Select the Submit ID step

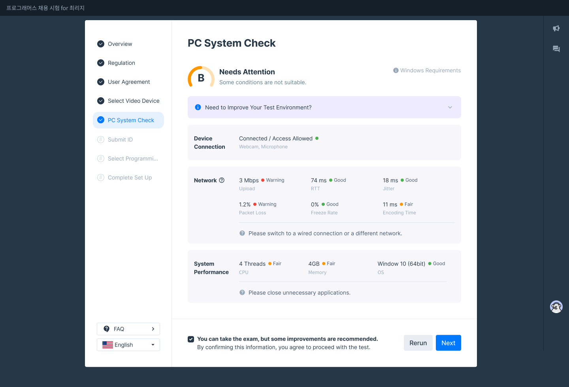point(120,140)
